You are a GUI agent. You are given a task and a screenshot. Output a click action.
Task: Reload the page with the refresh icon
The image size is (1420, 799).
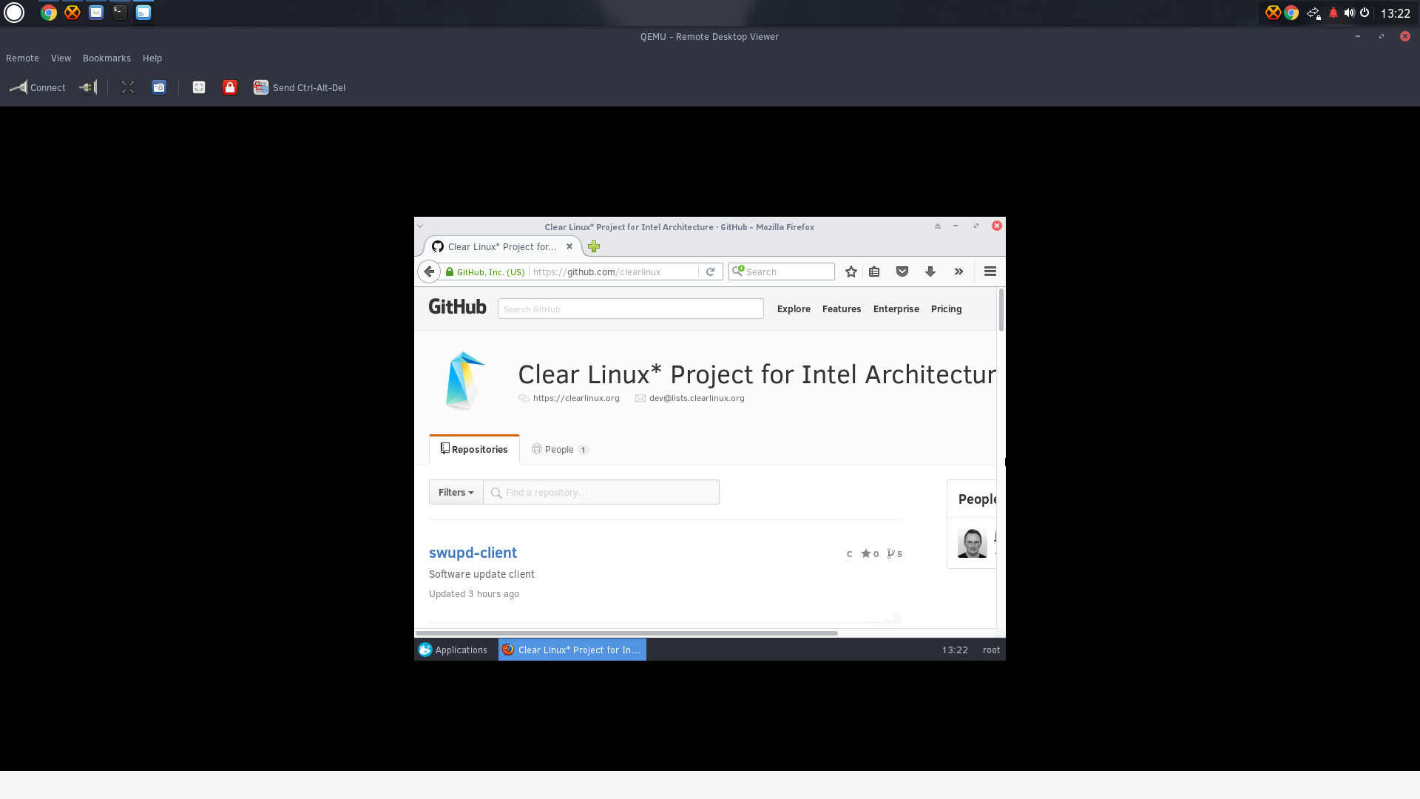coord(710,272)
